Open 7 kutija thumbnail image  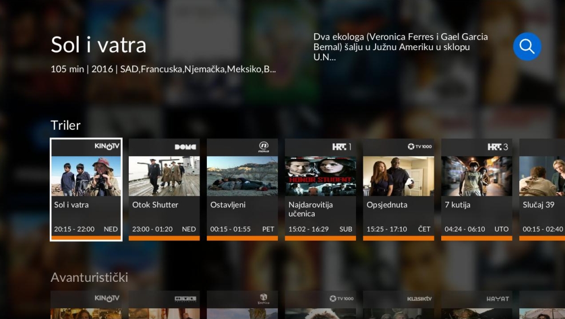pyautogui.click(x=477, y=176)
